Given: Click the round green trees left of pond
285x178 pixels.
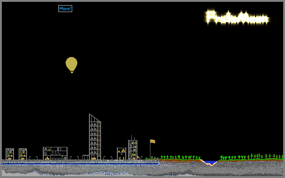Looking at the screenshot, I should pos(180,157).
